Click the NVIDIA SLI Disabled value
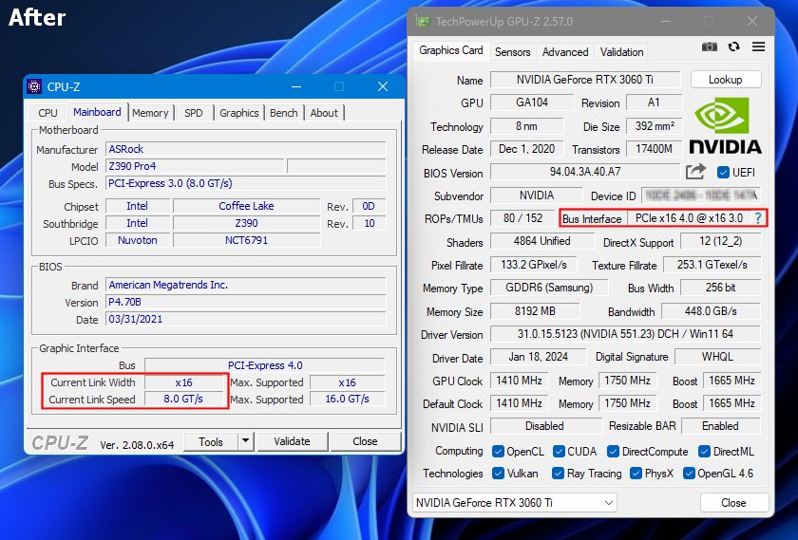 [545, 426]
